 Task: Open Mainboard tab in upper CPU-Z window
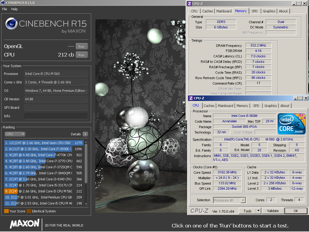tap(224, 11)
